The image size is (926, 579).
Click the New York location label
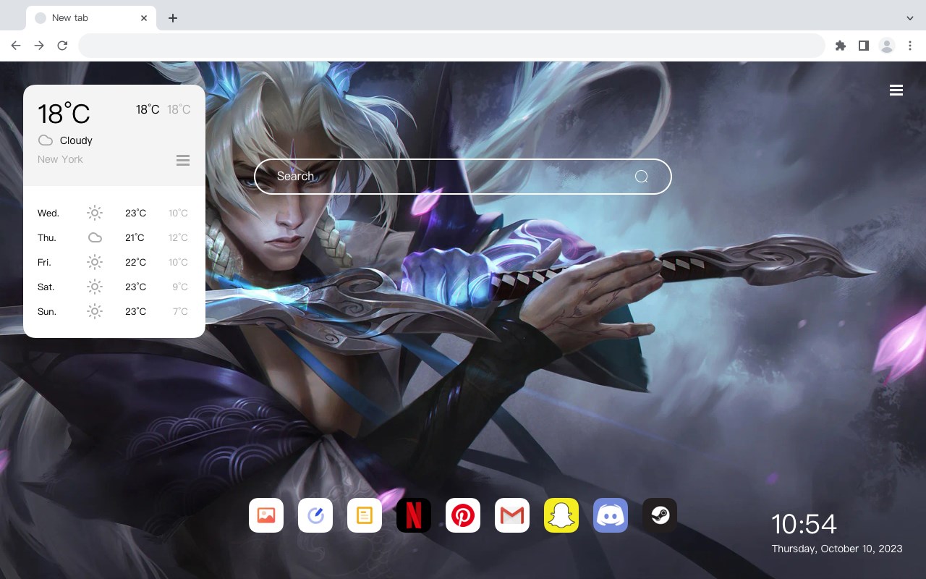click(60, 159)
